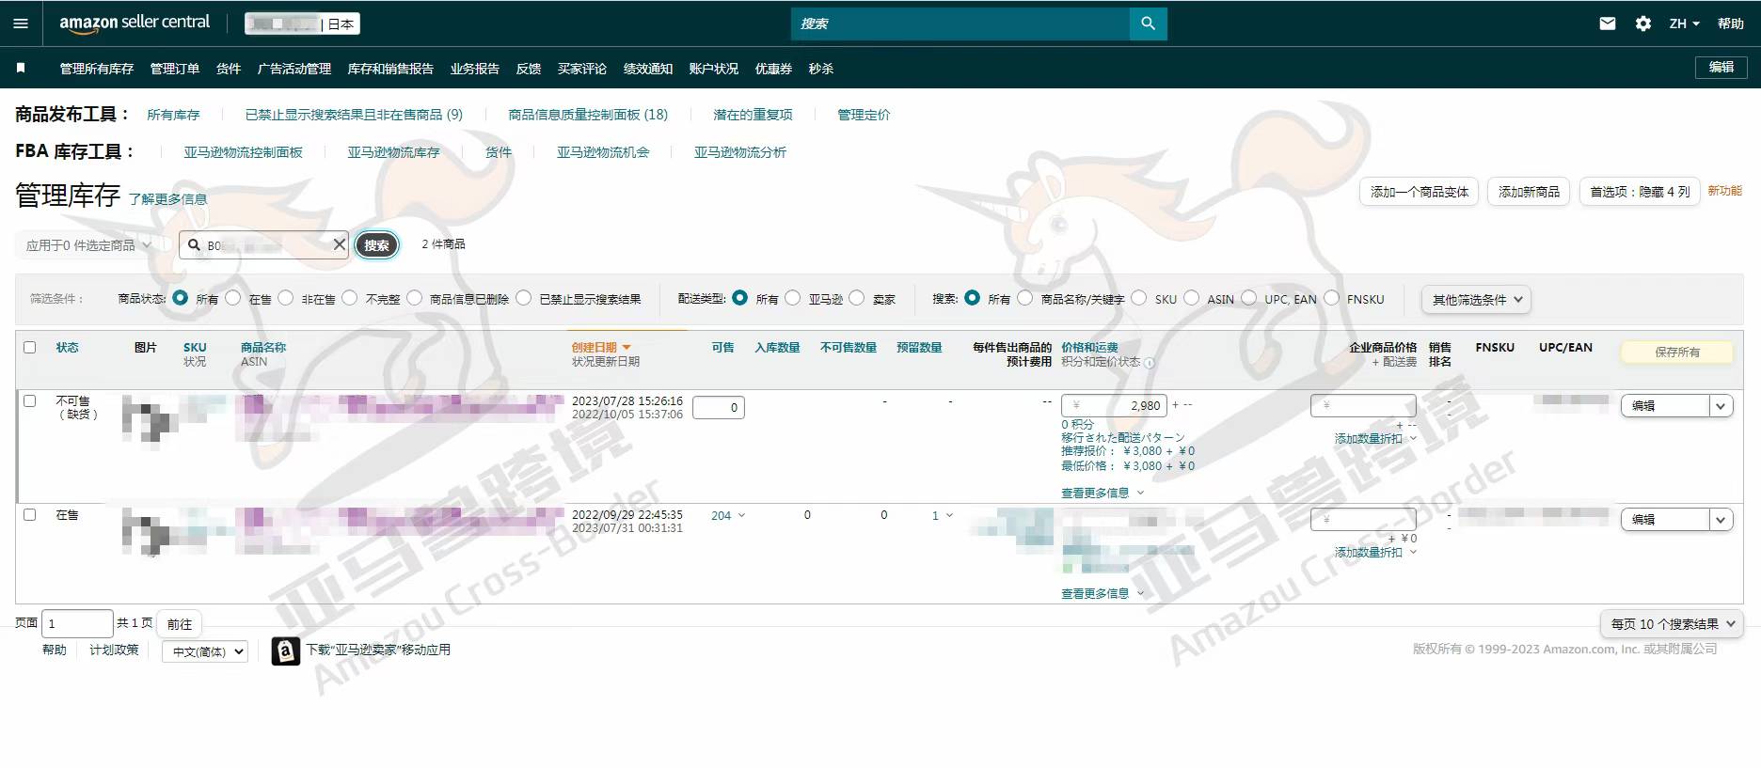
Task: Expand 查看更多信息 in the 不可售 row
Action: 1103,493
